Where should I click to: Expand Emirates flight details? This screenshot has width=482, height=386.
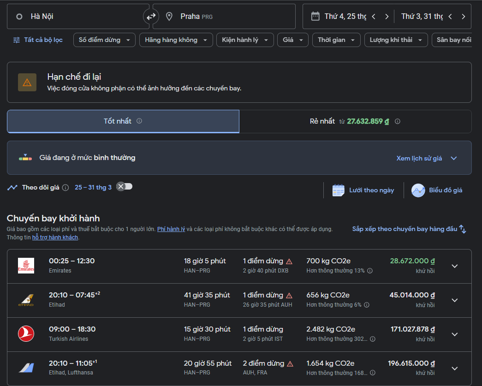pos(454,266)
